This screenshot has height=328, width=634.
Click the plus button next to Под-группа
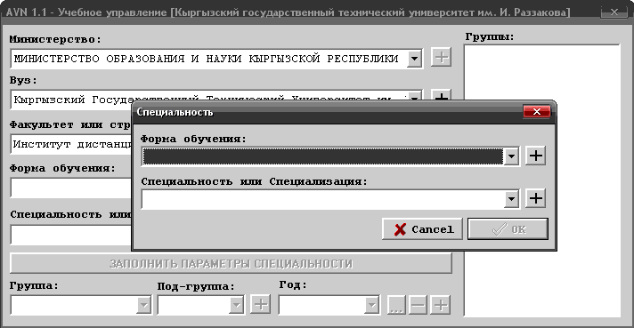[x=261, y=305]
